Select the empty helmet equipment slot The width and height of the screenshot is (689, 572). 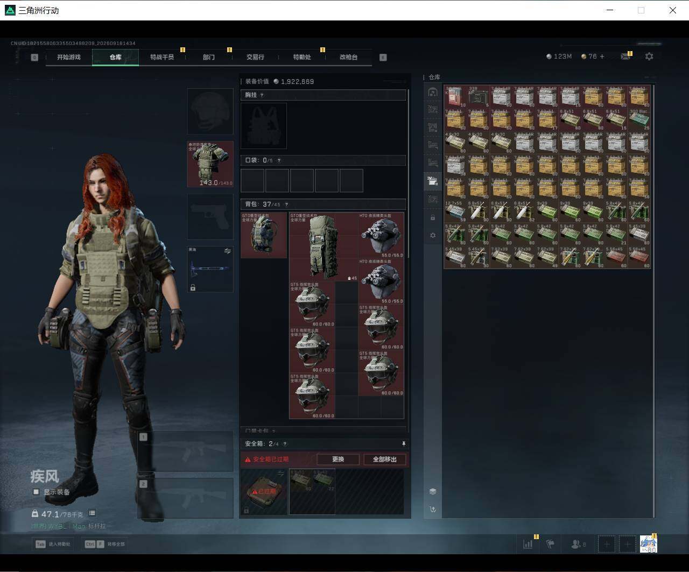(x=210, y=111)
